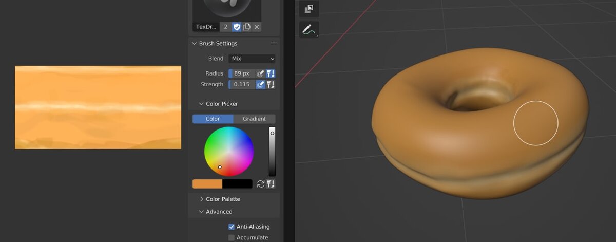The image size is (616, 242).
Task: Open the brush preview thumbnail
Action: pos(227,10)
